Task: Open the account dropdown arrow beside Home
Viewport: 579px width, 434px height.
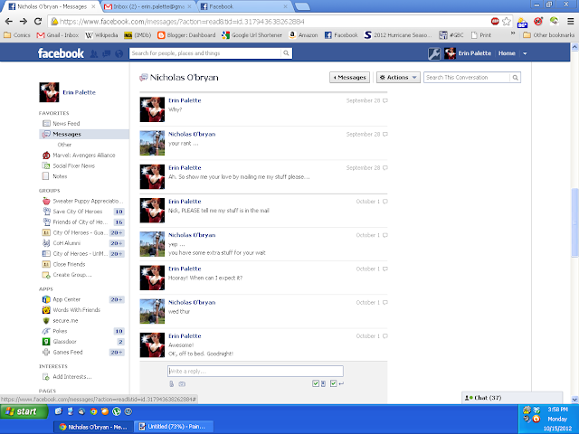Action: (x=525, y=53)
